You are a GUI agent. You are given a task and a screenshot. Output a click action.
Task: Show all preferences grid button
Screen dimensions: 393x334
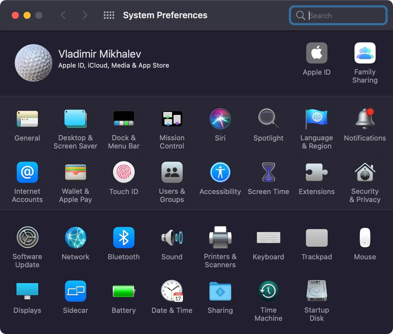[x=109, y=15]
